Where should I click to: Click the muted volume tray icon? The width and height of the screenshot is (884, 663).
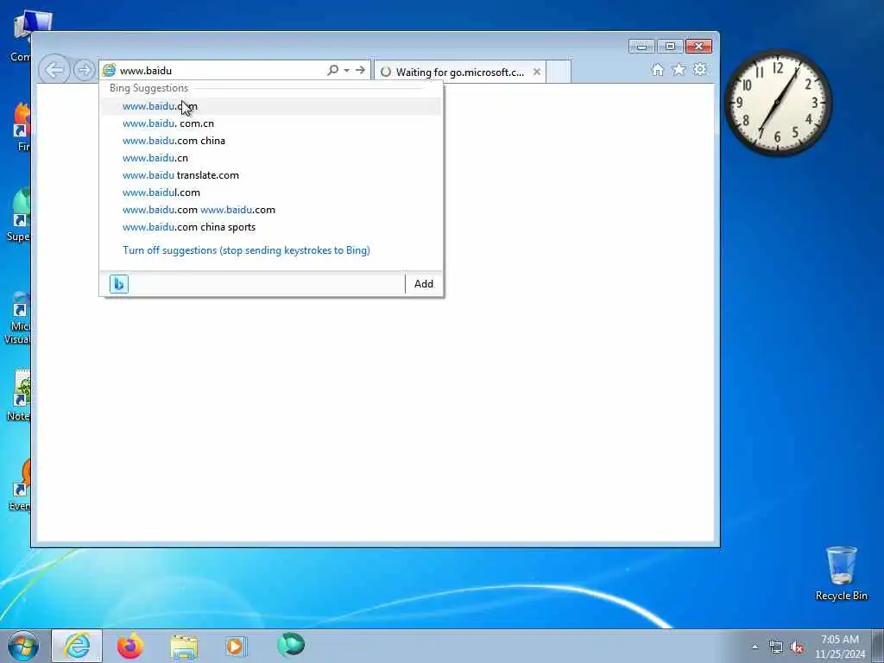click(797, 647)
